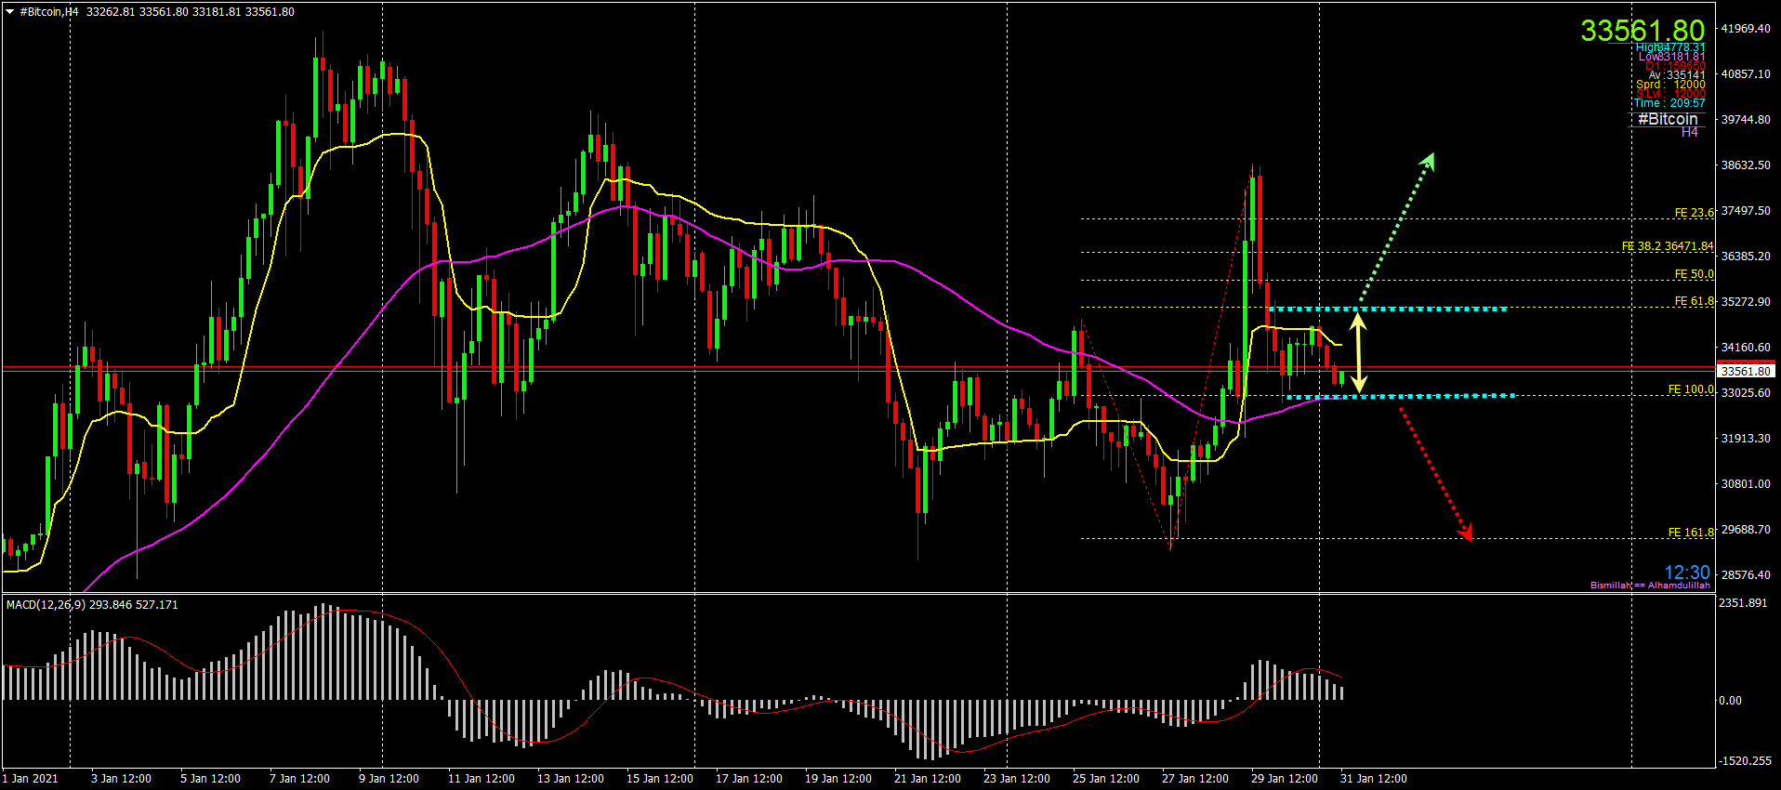Click the white #Bitcoin symbol label

[1668, 119]
